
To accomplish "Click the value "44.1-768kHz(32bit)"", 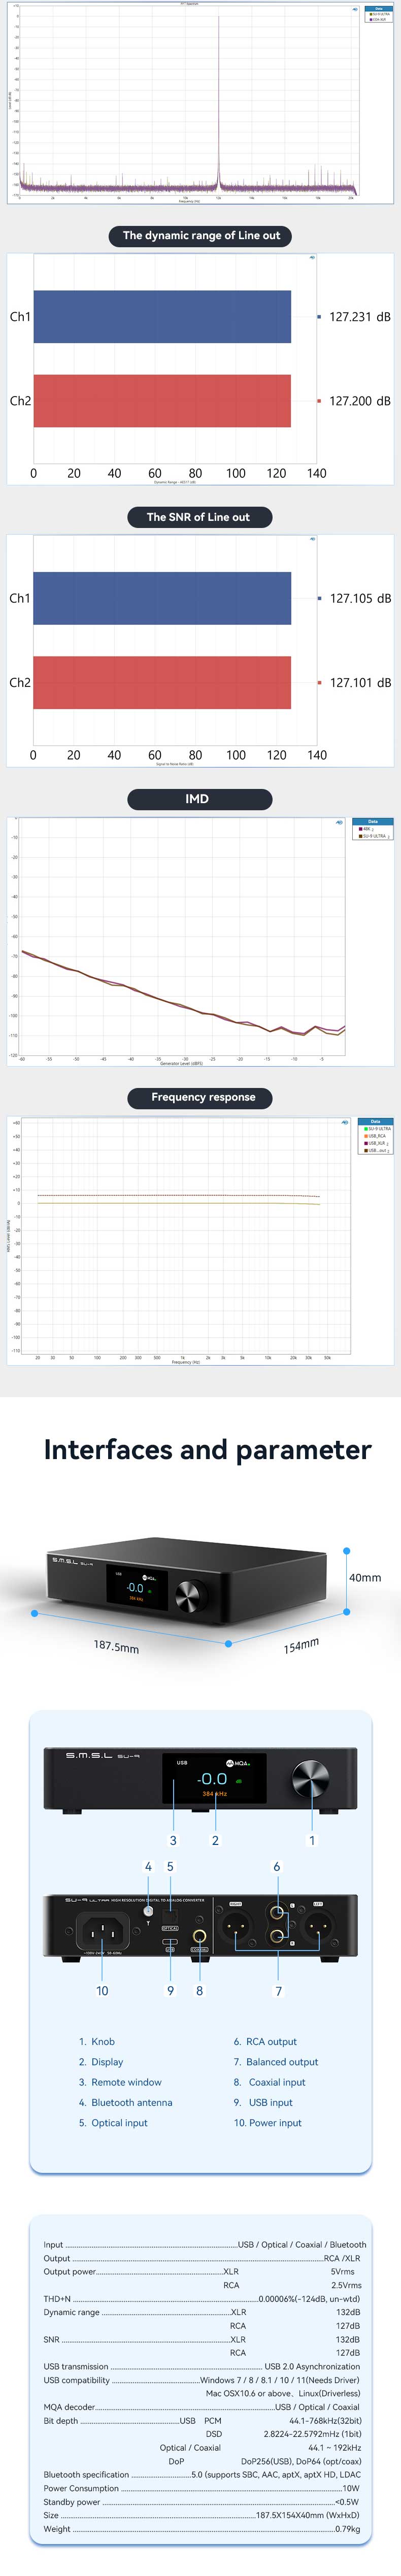I will pos(325,2421).
